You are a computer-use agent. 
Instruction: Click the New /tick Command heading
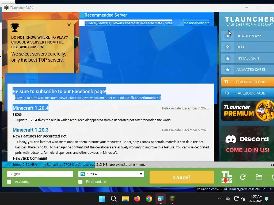30,158
